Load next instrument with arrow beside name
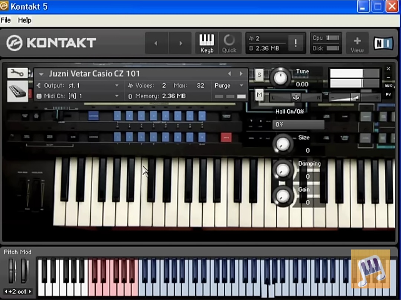 tap(241, 74)
